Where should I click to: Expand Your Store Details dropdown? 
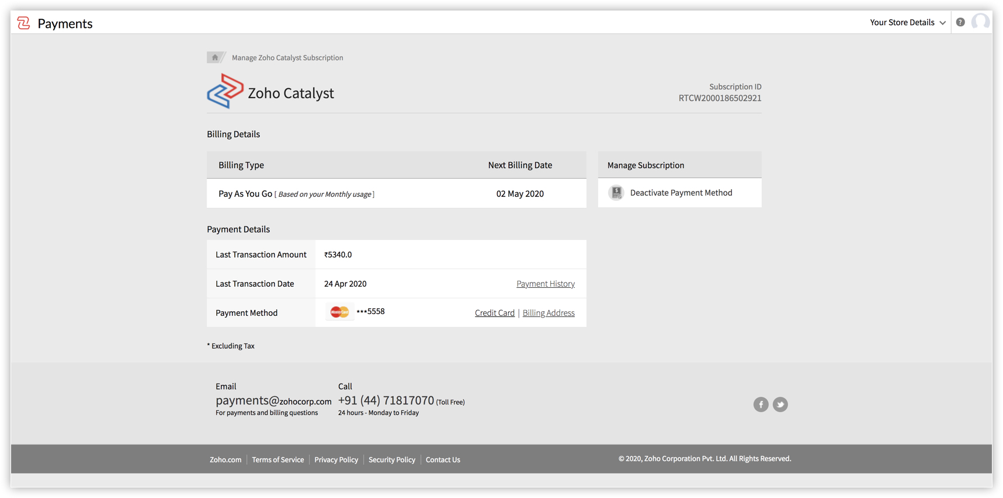[908, 22]
